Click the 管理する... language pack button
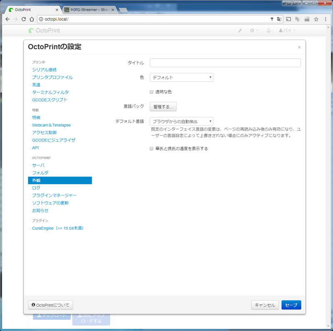 point(163,107)
